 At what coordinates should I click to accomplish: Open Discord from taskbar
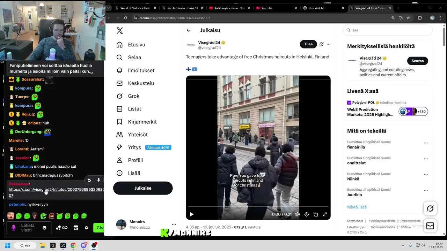tap(83, 245)
